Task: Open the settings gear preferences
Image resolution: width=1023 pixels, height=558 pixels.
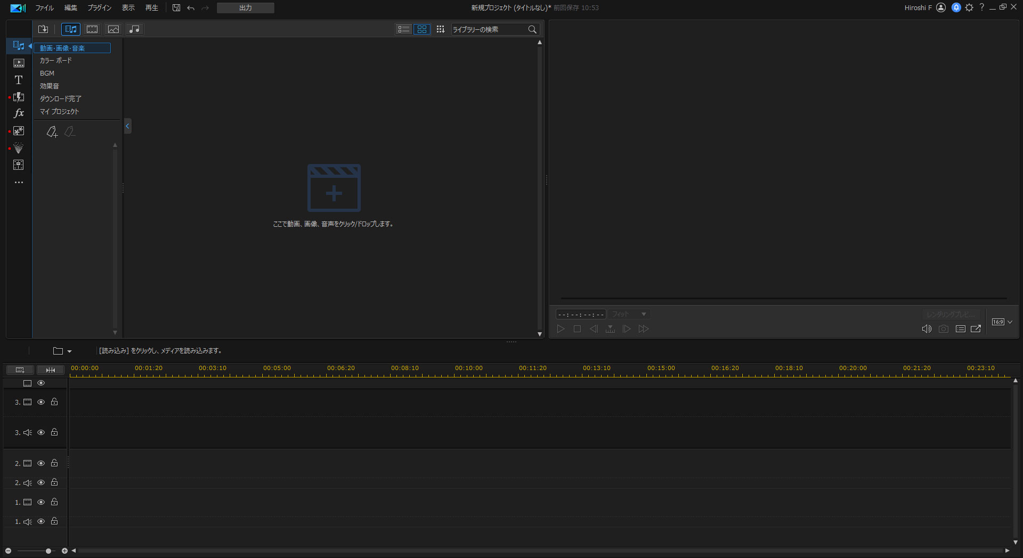Action: [969, 7]
